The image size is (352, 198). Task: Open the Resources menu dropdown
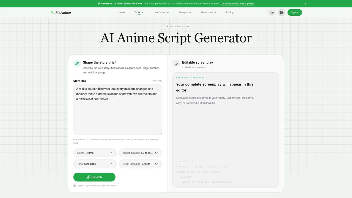(208, 12)
